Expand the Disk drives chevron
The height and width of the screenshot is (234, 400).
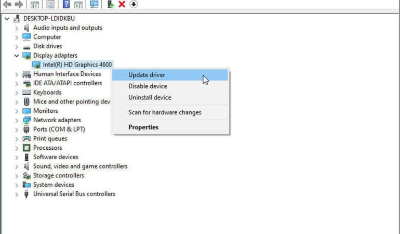pos(17,47)
